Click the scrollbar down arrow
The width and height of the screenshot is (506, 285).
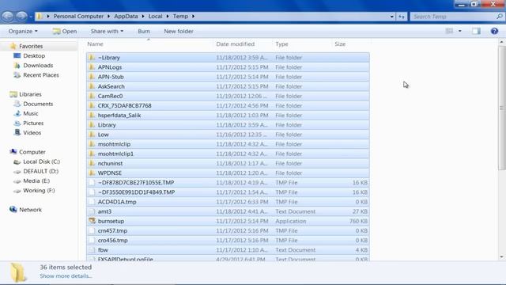[x=502, y=257]
